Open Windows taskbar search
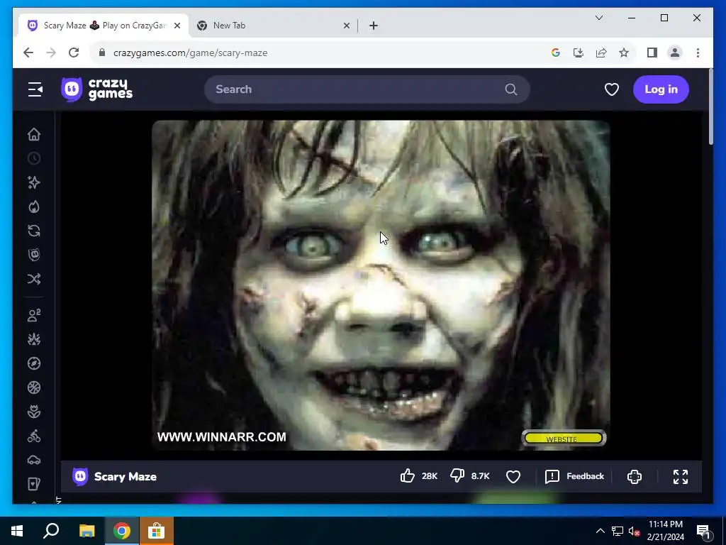Viewport: 726px width, 545px height. (51, 531)
